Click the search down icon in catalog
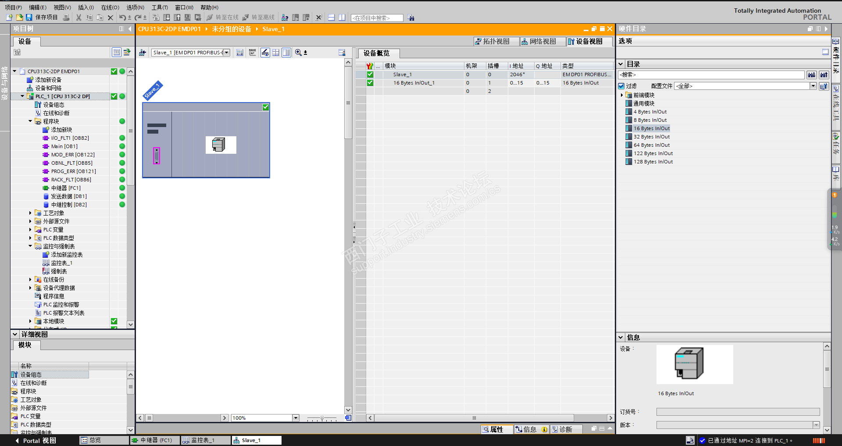The image size is (842, 446). point(812,75)
